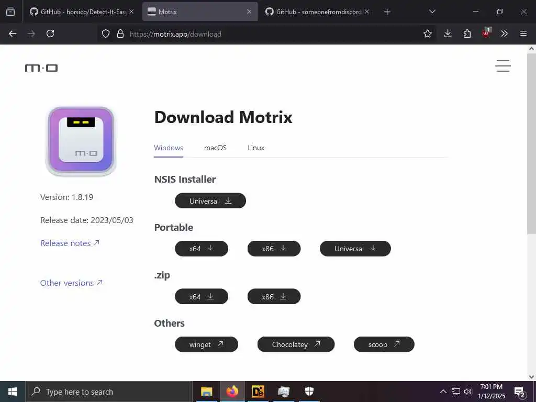The width and height of the screenshot is (536, 402).
Task: Open Windows Start menu
Action: pyautogui.click(x=13, y=392)
